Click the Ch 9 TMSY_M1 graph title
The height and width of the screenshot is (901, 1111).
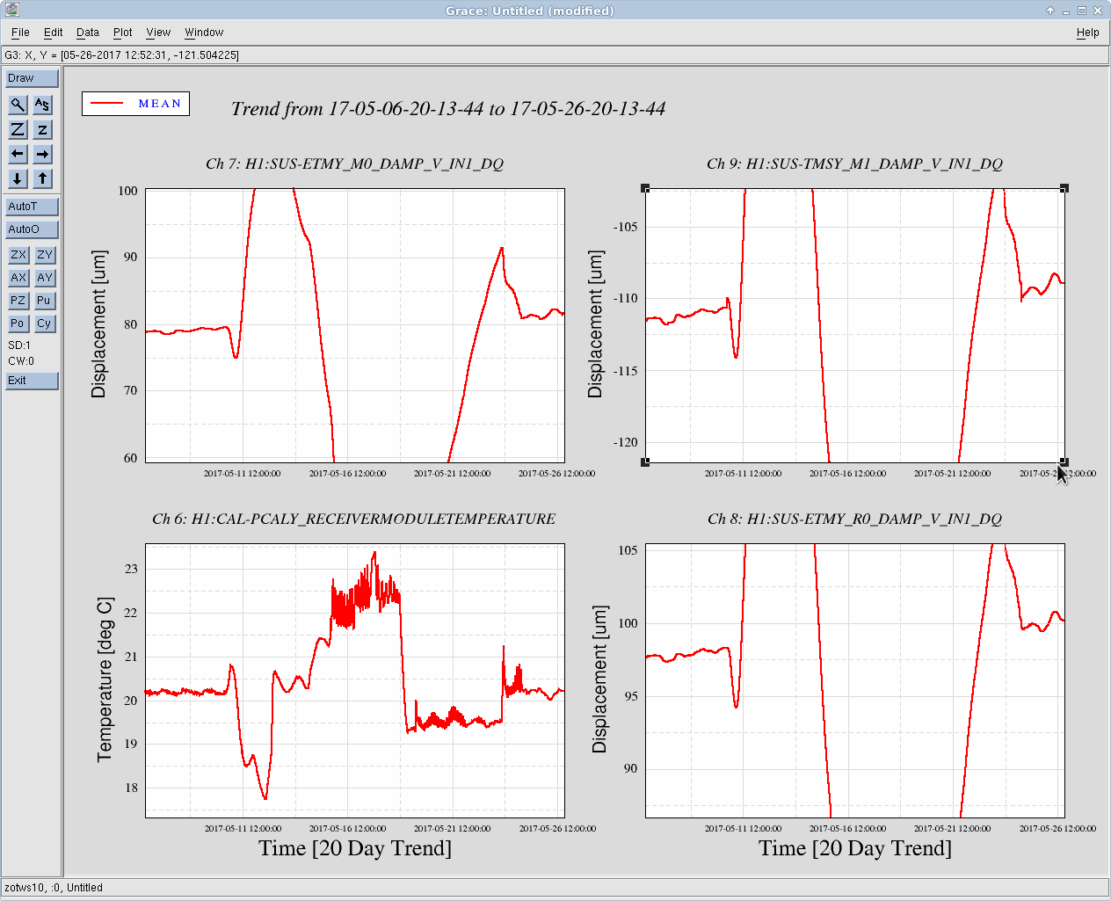point(854,163)
